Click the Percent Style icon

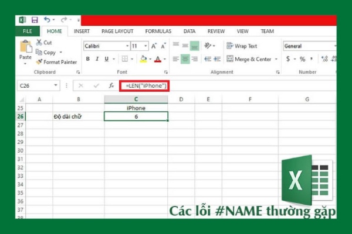point(302,59)
